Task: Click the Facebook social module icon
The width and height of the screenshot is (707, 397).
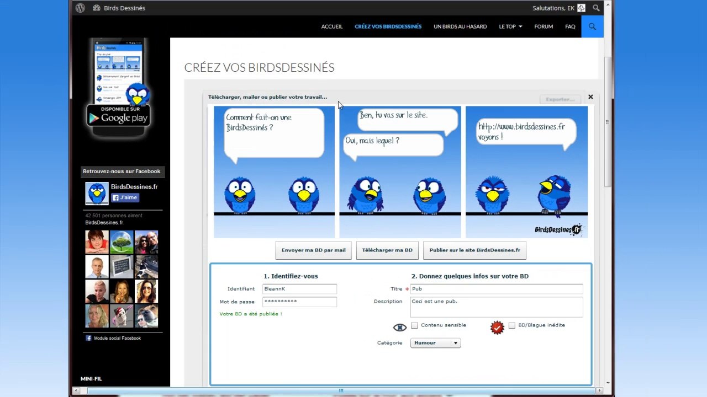Action: point(88,338)
